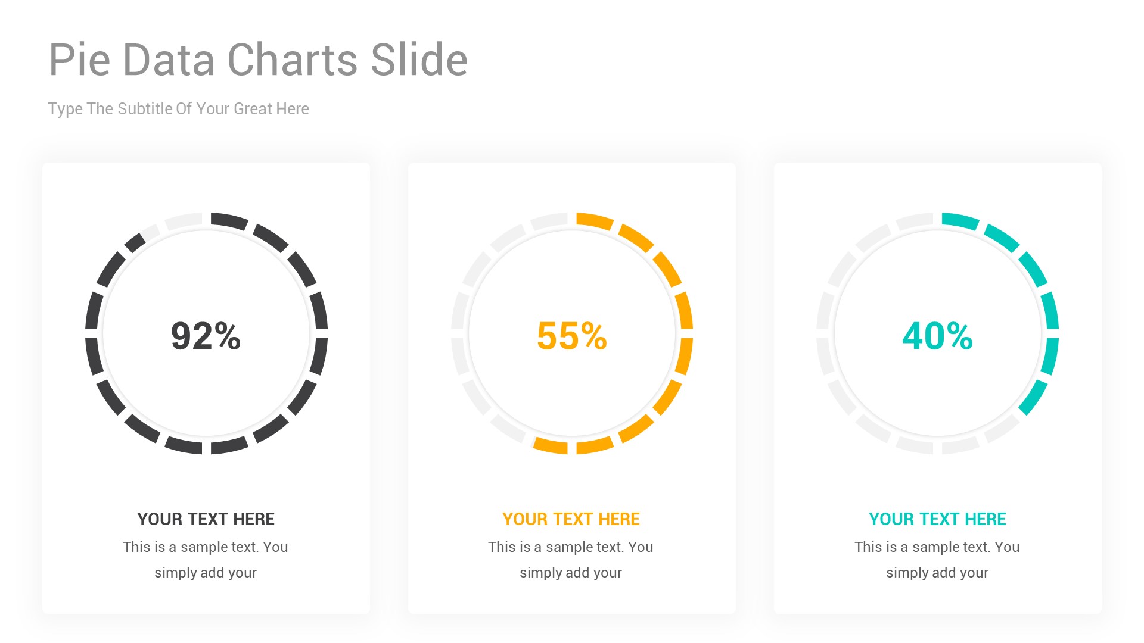Select the orange "YOUR TEXT HERE" heading
1144x643 pixels.
(x=571, y=519)
